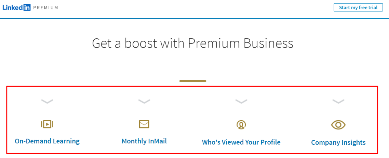
Task: Click the 'Get a boost with Premium Business' heading
Action: click(x=193, y=43)
